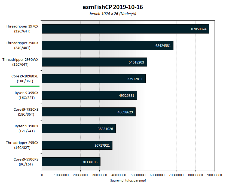Click the "Core i9-9900KS (8C/16T)" label

(x=26, y=162)
